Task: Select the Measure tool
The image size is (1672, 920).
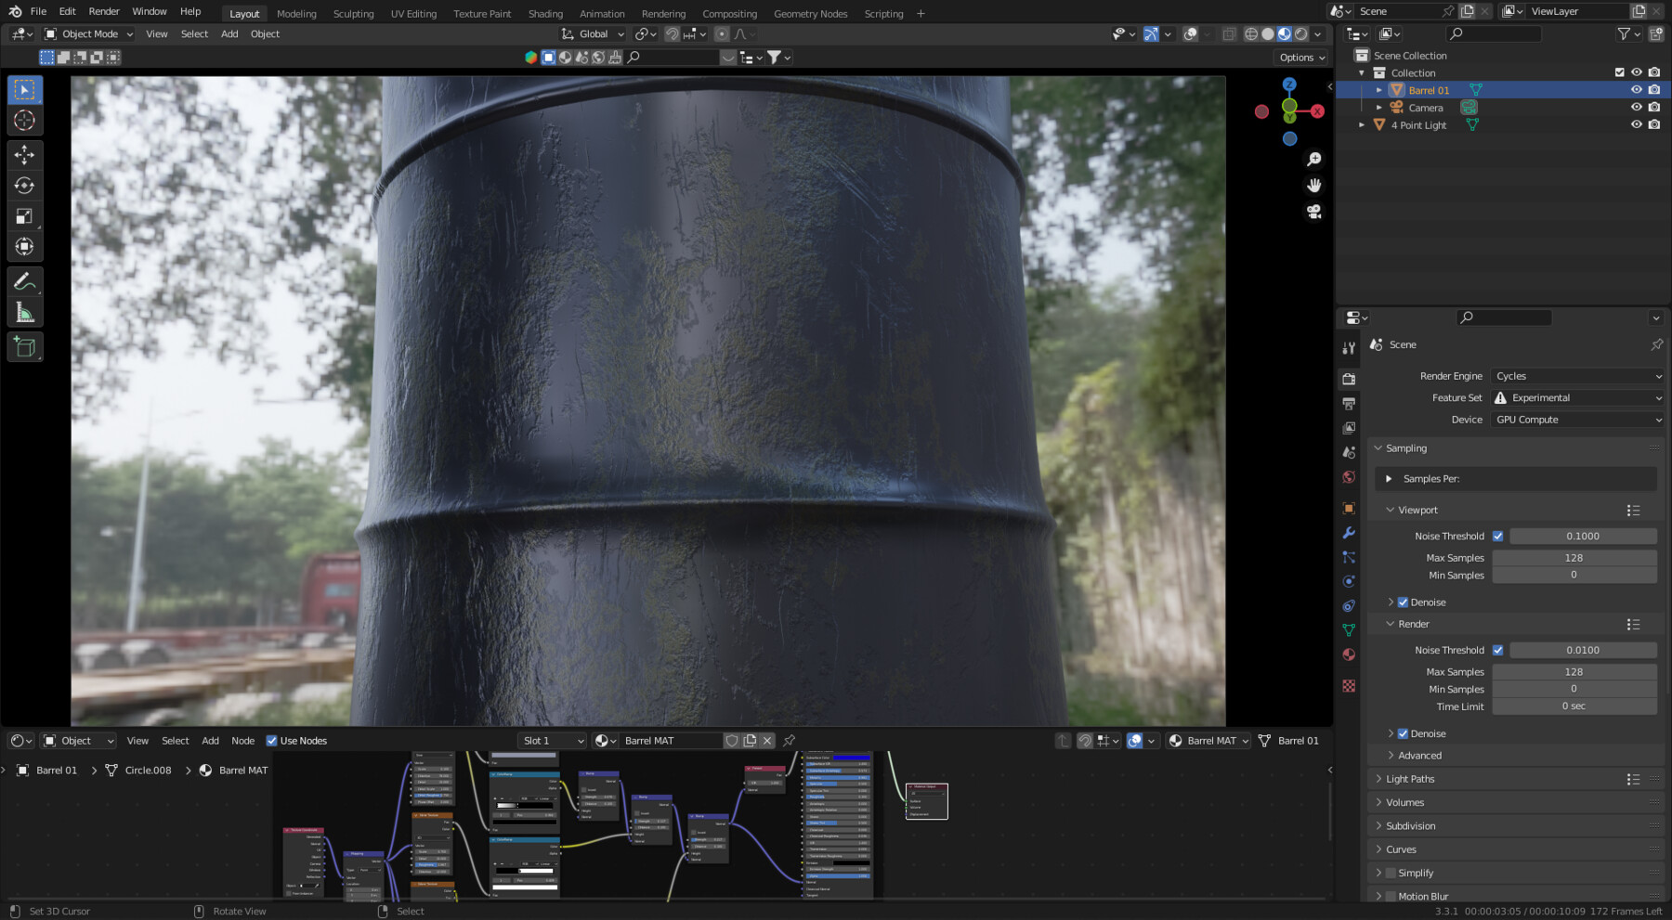Action: 24,311
